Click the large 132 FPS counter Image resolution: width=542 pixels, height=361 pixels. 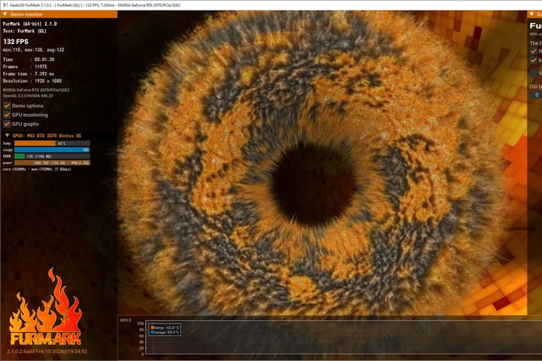pos(16,42)
